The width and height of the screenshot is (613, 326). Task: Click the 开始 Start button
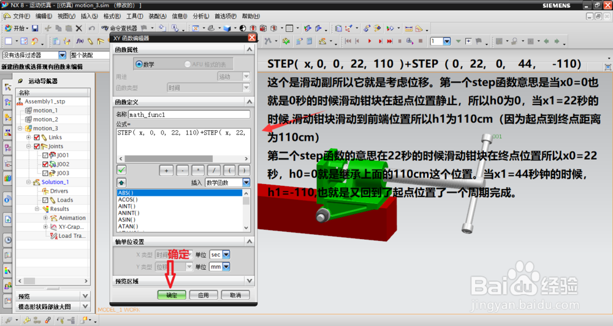(x=17, y=28)
